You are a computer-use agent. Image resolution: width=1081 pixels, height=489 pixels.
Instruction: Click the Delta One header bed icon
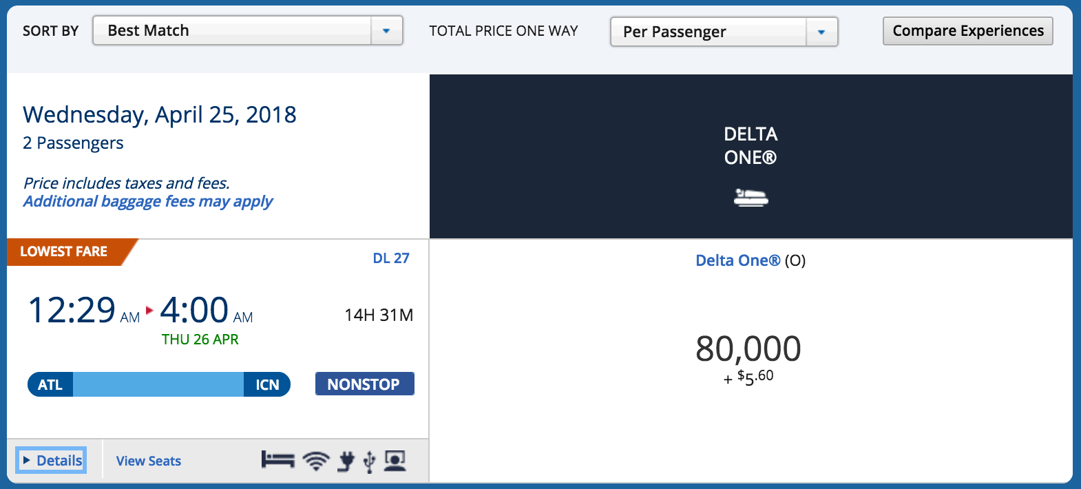pyautogui.click(x=751, y=198)
